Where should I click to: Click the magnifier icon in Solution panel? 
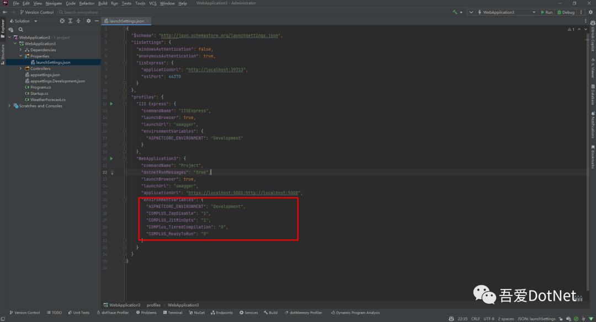(21, 30)
